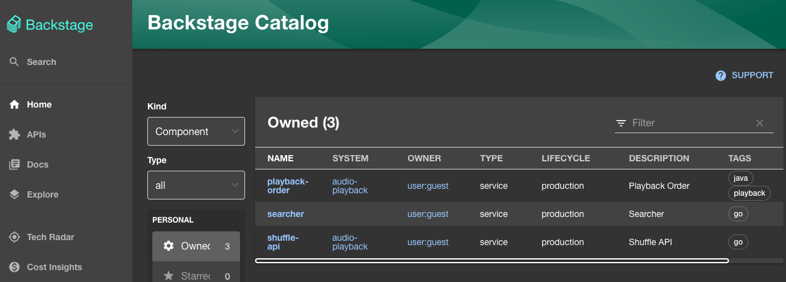This screenshot has width=786, height=282.
Task: Click service type in playback-order row
Action: (494, 186)
